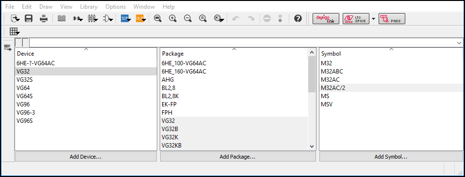
Task: Select device VG64S
Action: pyautogui.click(x=86, y=96)
